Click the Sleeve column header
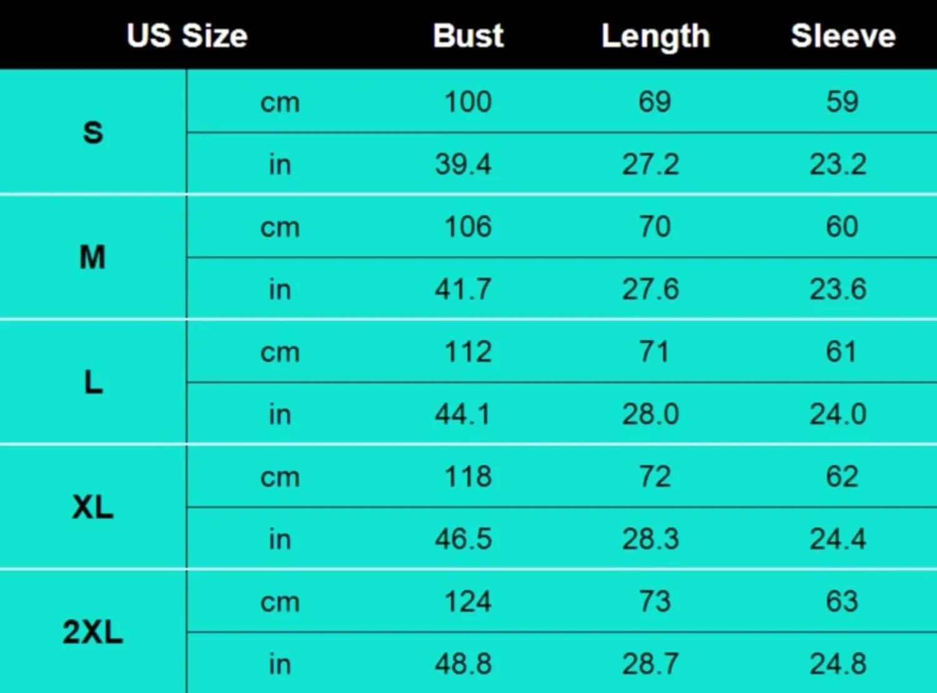The width and height of the screenshot is (937, 693). click(x=843, y=36)
